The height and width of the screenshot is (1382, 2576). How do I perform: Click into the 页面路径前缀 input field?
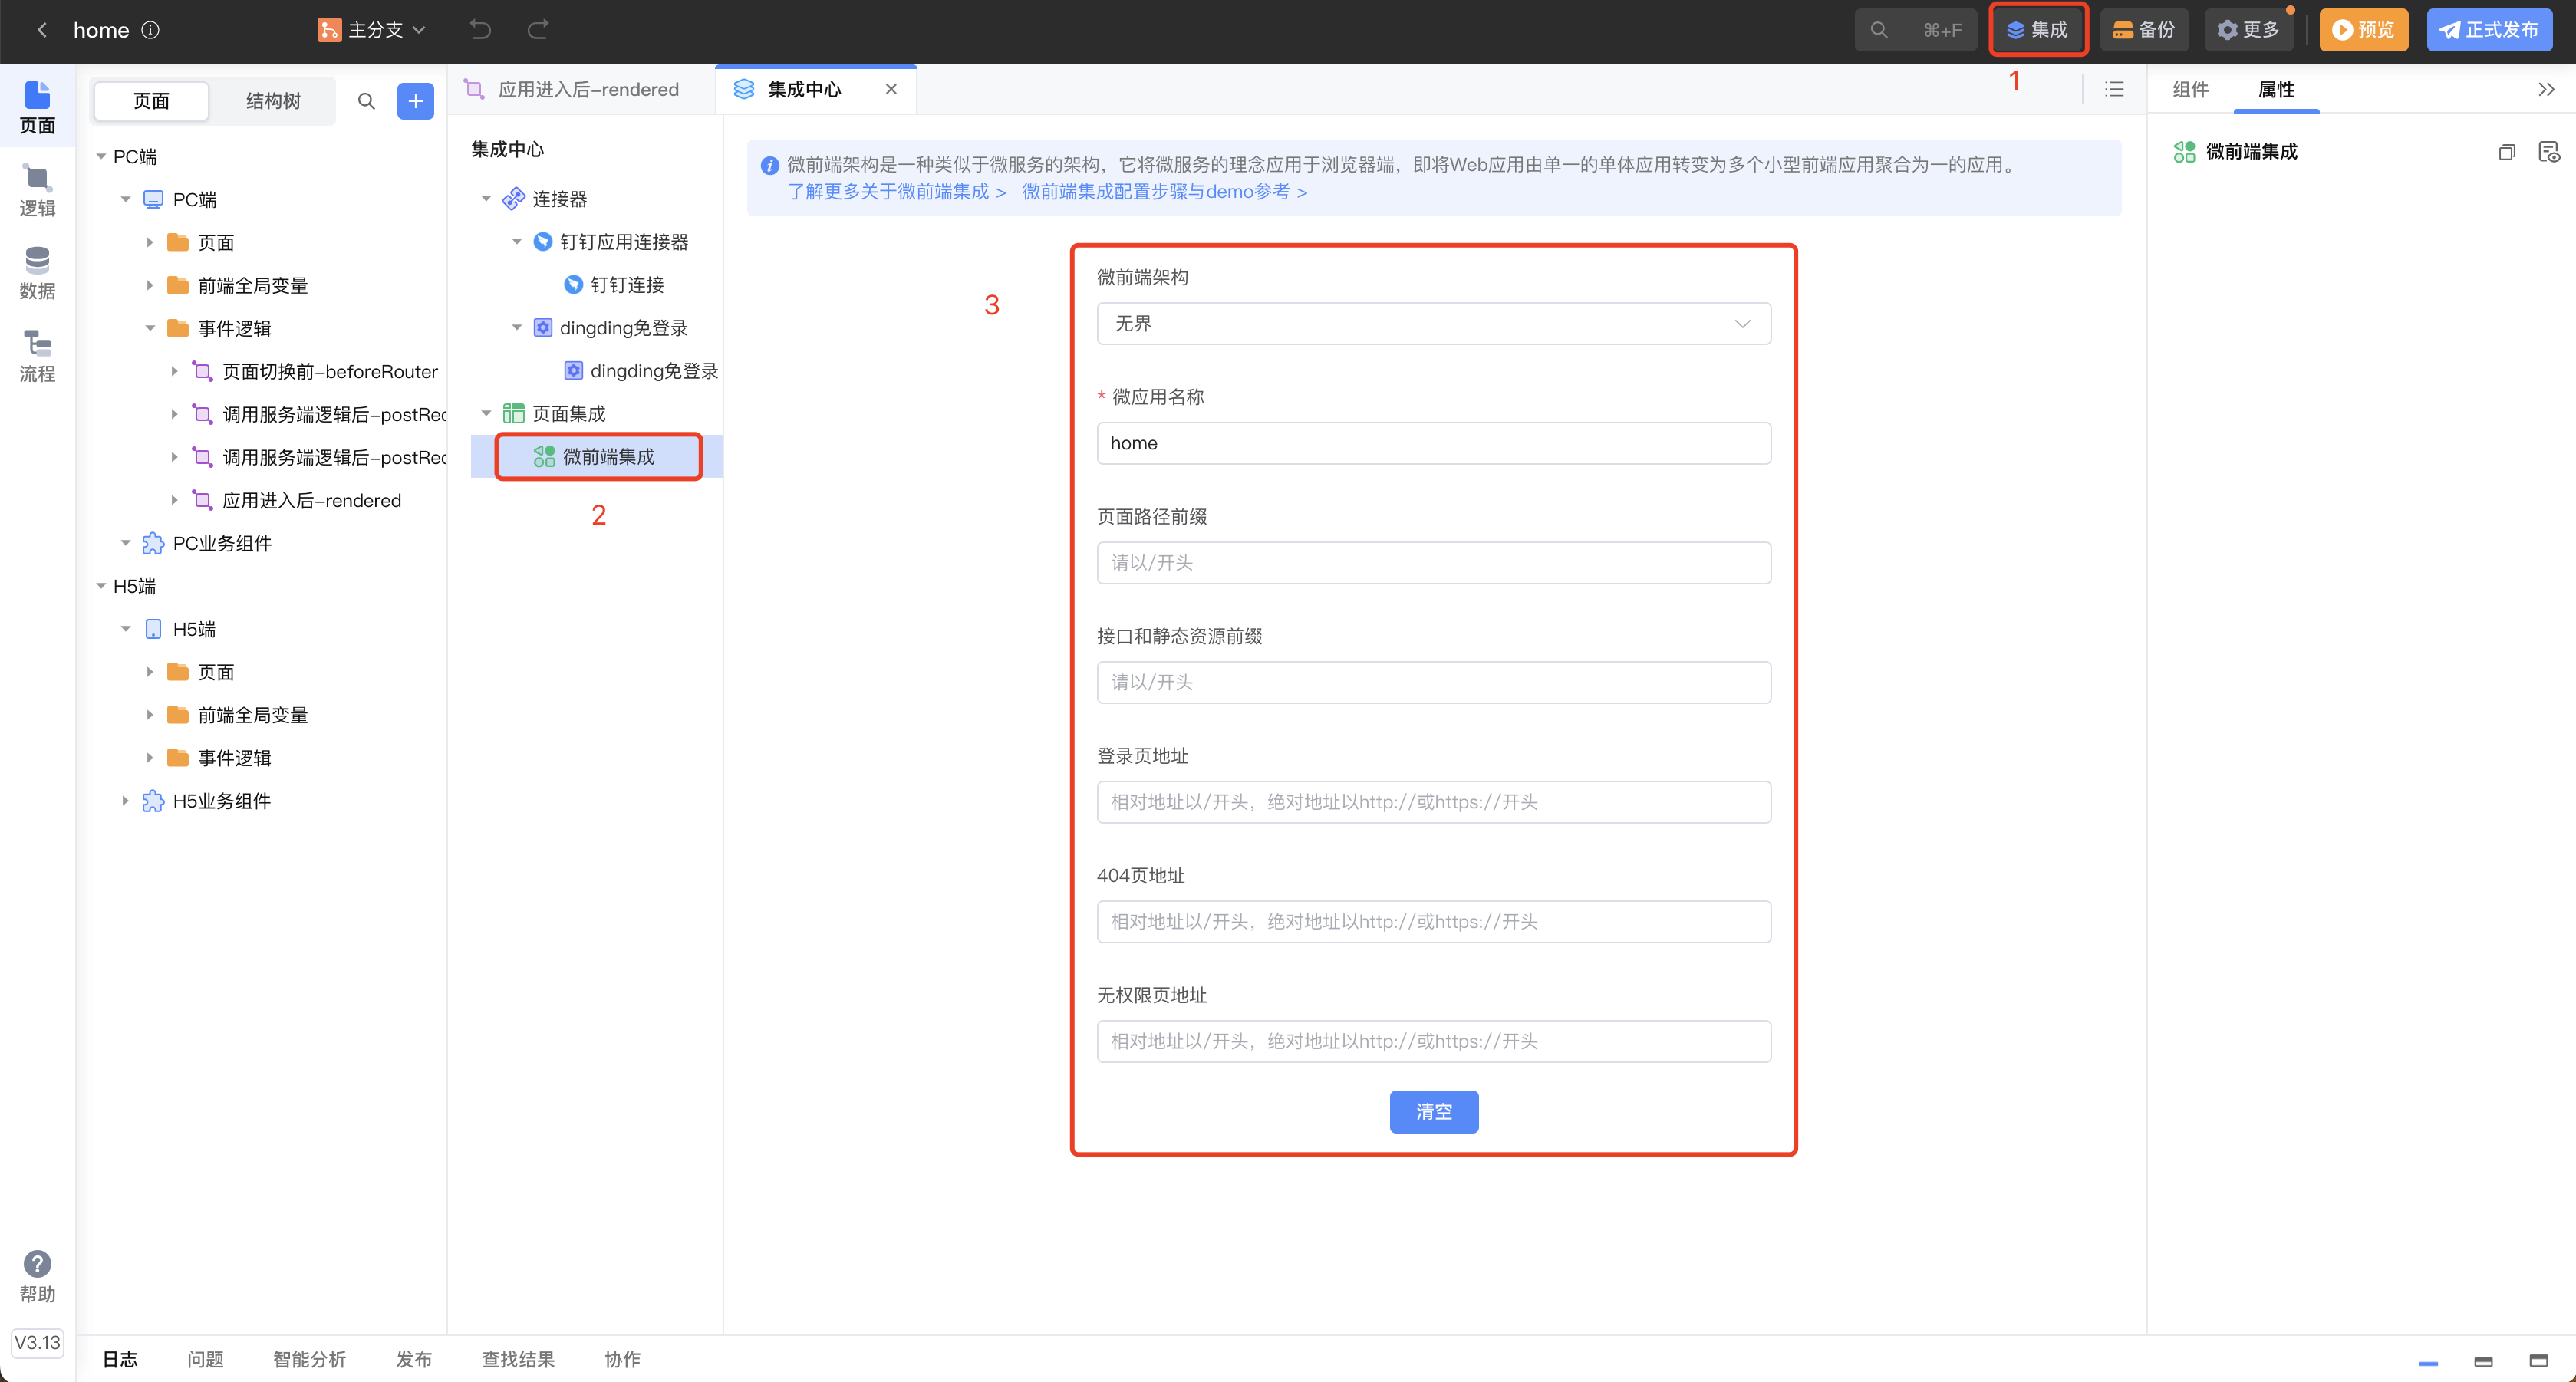[x=1433, y=563]
